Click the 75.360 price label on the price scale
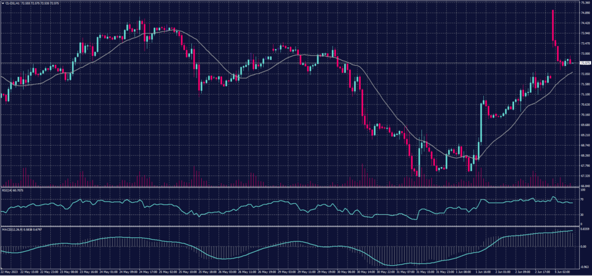Image resolution: width=592 pixels, height=276 pixels. click(x=584, y=3)
